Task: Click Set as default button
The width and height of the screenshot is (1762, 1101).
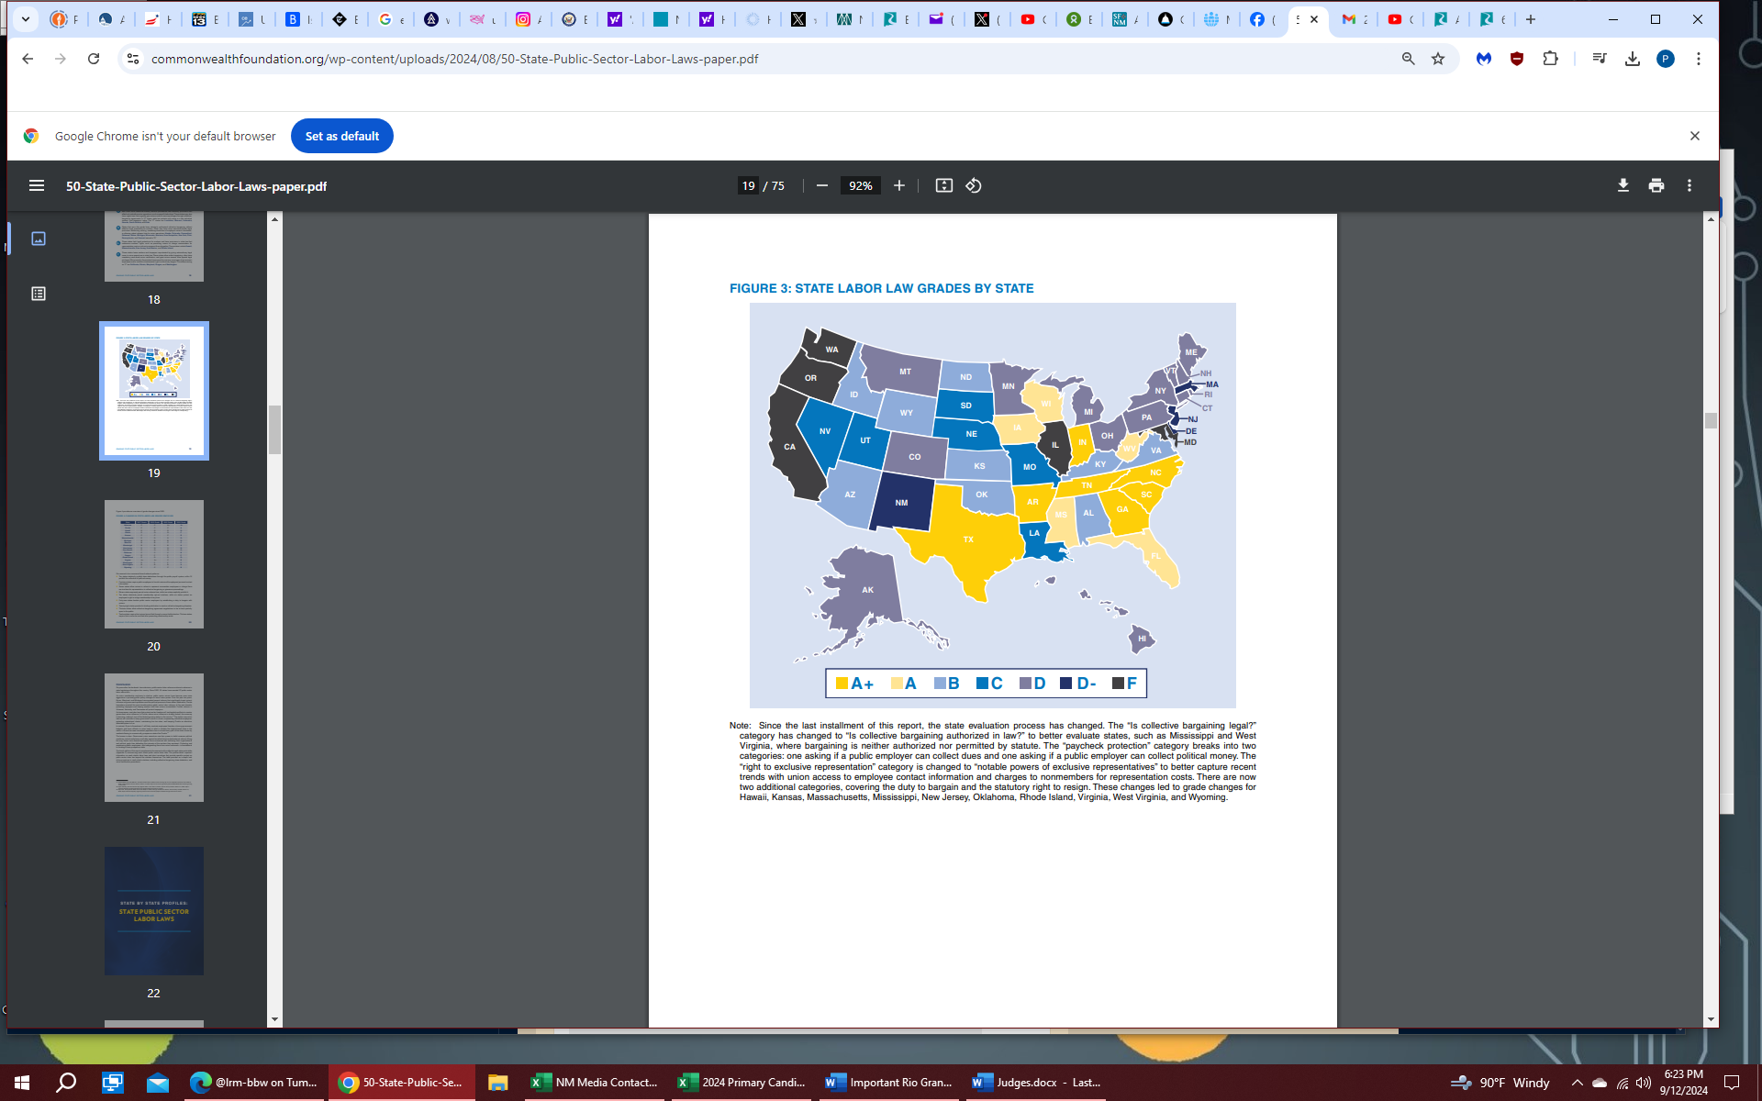Action: click(x=341, y=136)
